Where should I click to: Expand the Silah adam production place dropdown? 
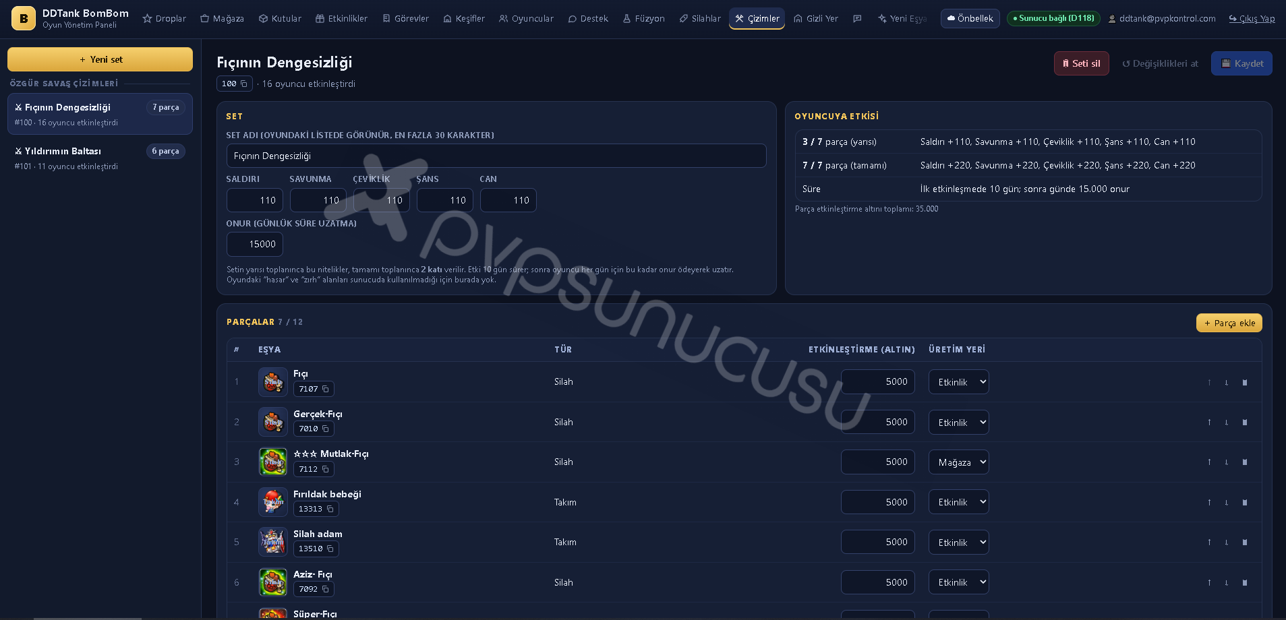coord(958,542)
